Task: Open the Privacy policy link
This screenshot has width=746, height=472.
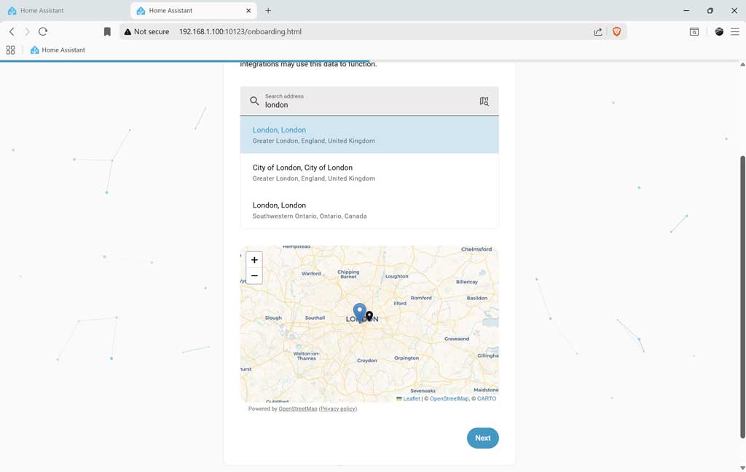Action: tap(338, 409)
